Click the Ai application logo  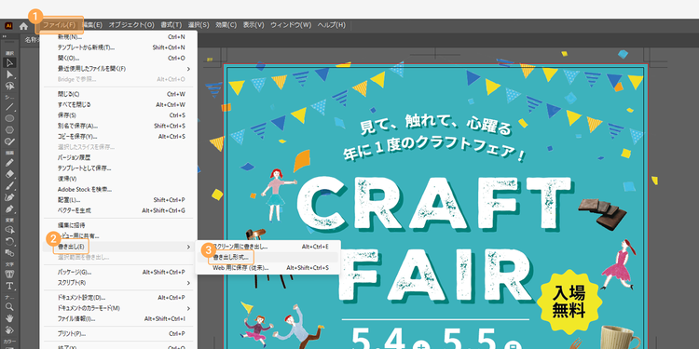click(x=8, y=26)
